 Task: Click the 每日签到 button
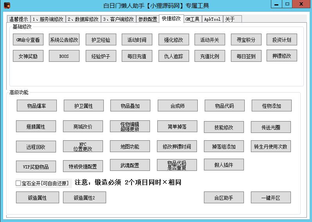pos(246,56)
